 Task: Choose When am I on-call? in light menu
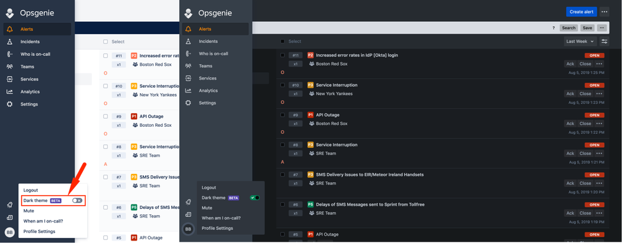(43, 221)
